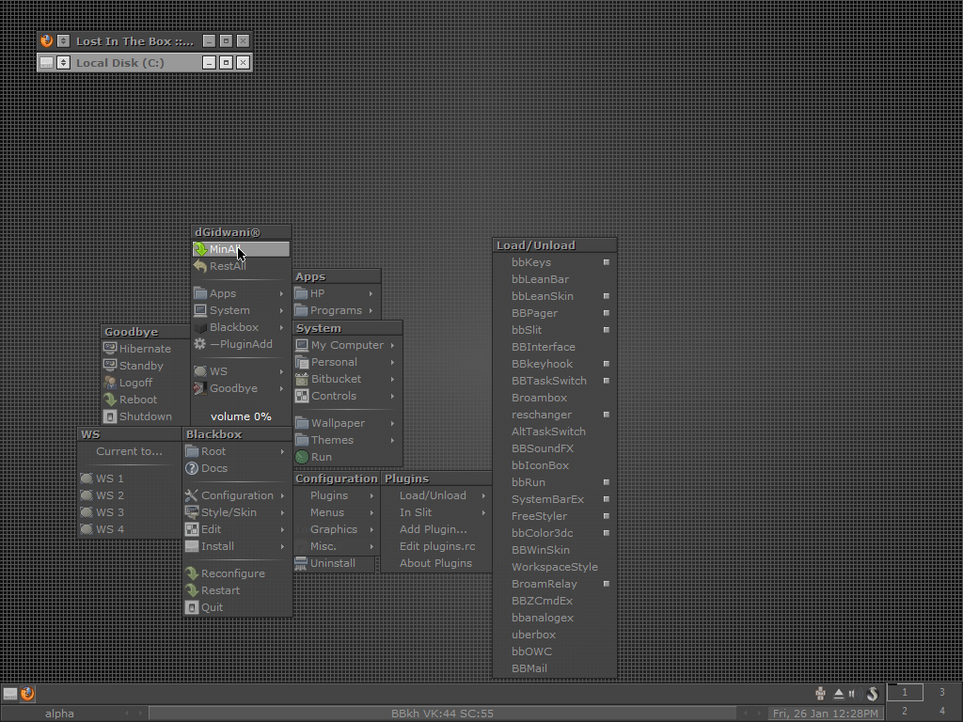
Task: Click the Fri, 26 Jan 12:28PM clock
Action: (825, 714)
